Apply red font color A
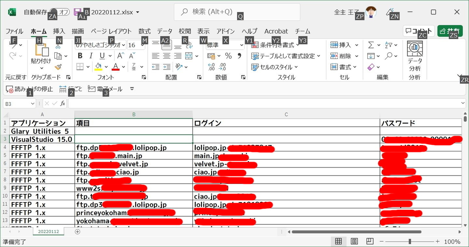Image resolution: width=469 pixels, height=247 pixels. tap(115, 66)
